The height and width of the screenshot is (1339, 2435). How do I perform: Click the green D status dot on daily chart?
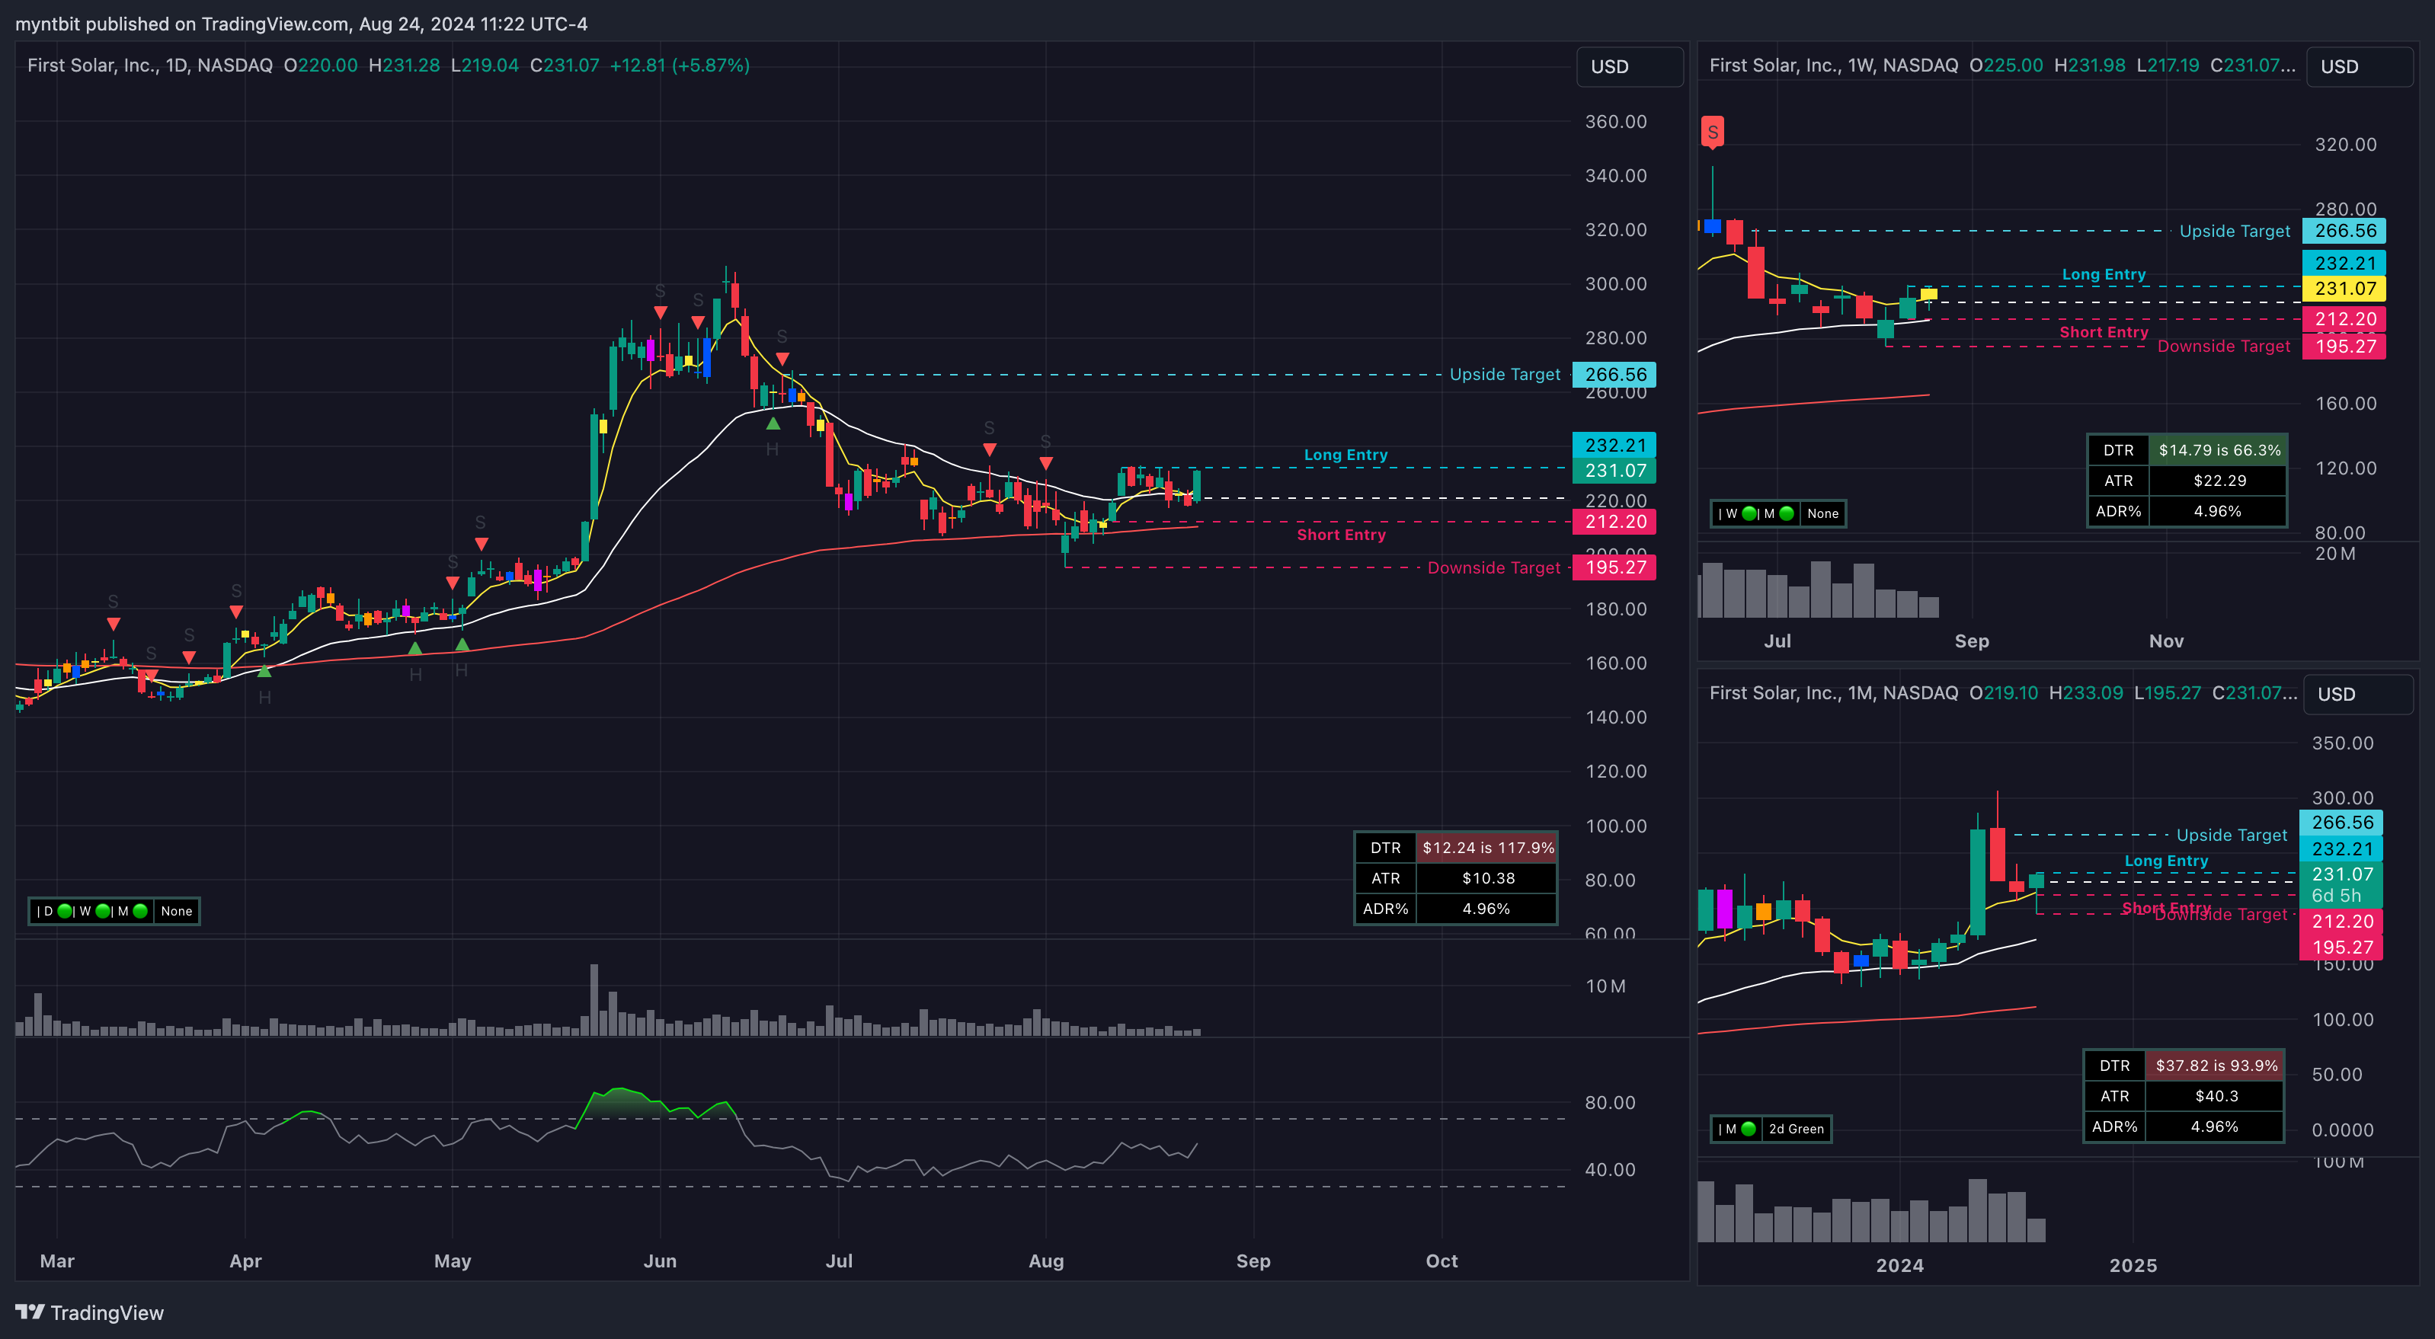click(x=66, y=911)
